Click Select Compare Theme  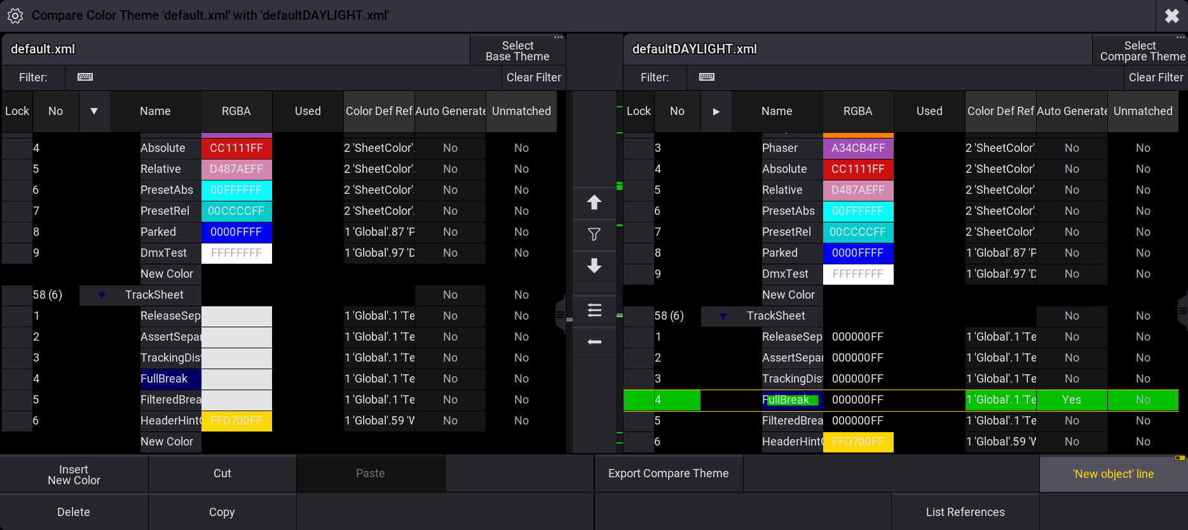1142,51
